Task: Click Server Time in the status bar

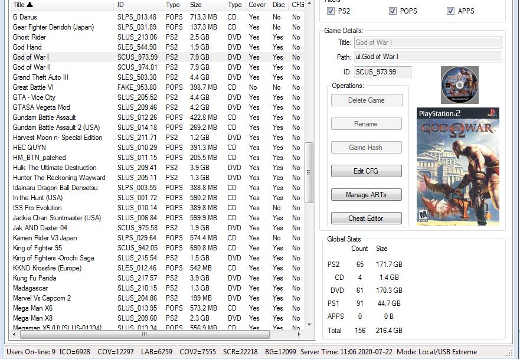Action: [x=346, y=352]
